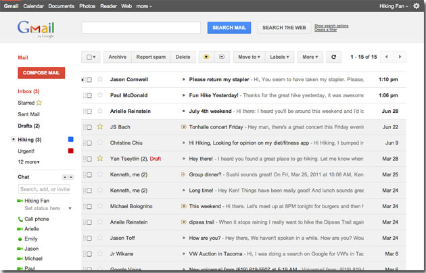This screenshot has height=273, width=426.
Task: Open the settings gear icon
Action: point(417,5)
